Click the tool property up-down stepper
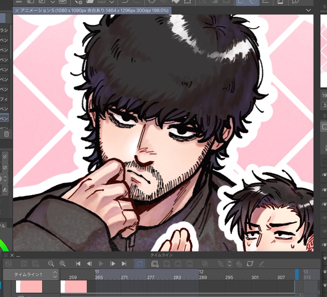Screen dimensions: 327x297 click(5, 179)
